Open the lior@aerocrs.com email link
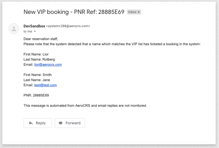 pyautogui.click(x=48, y=65)
